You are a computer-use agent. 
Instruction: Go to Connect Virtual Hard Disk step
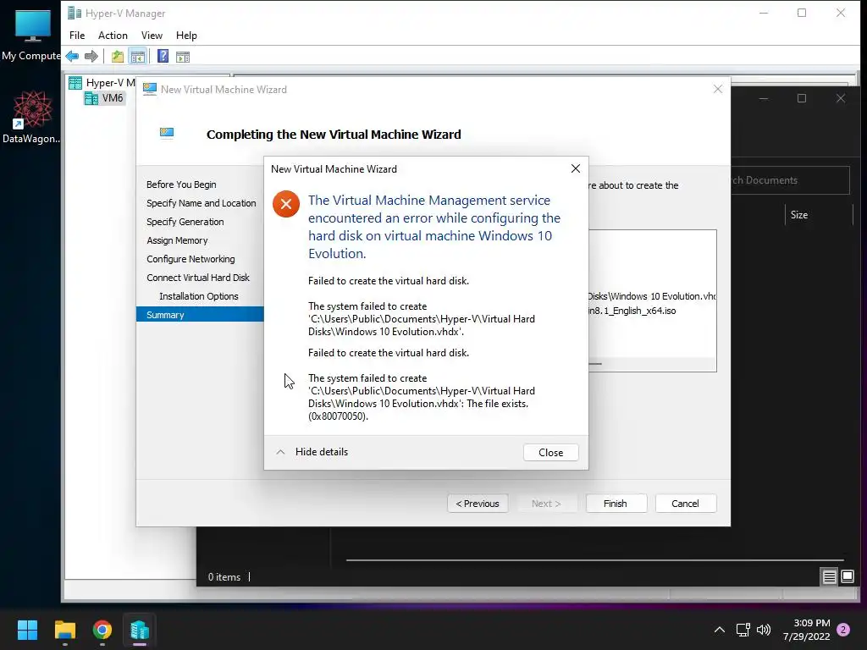pyautogui.click(x=198, y=278)
